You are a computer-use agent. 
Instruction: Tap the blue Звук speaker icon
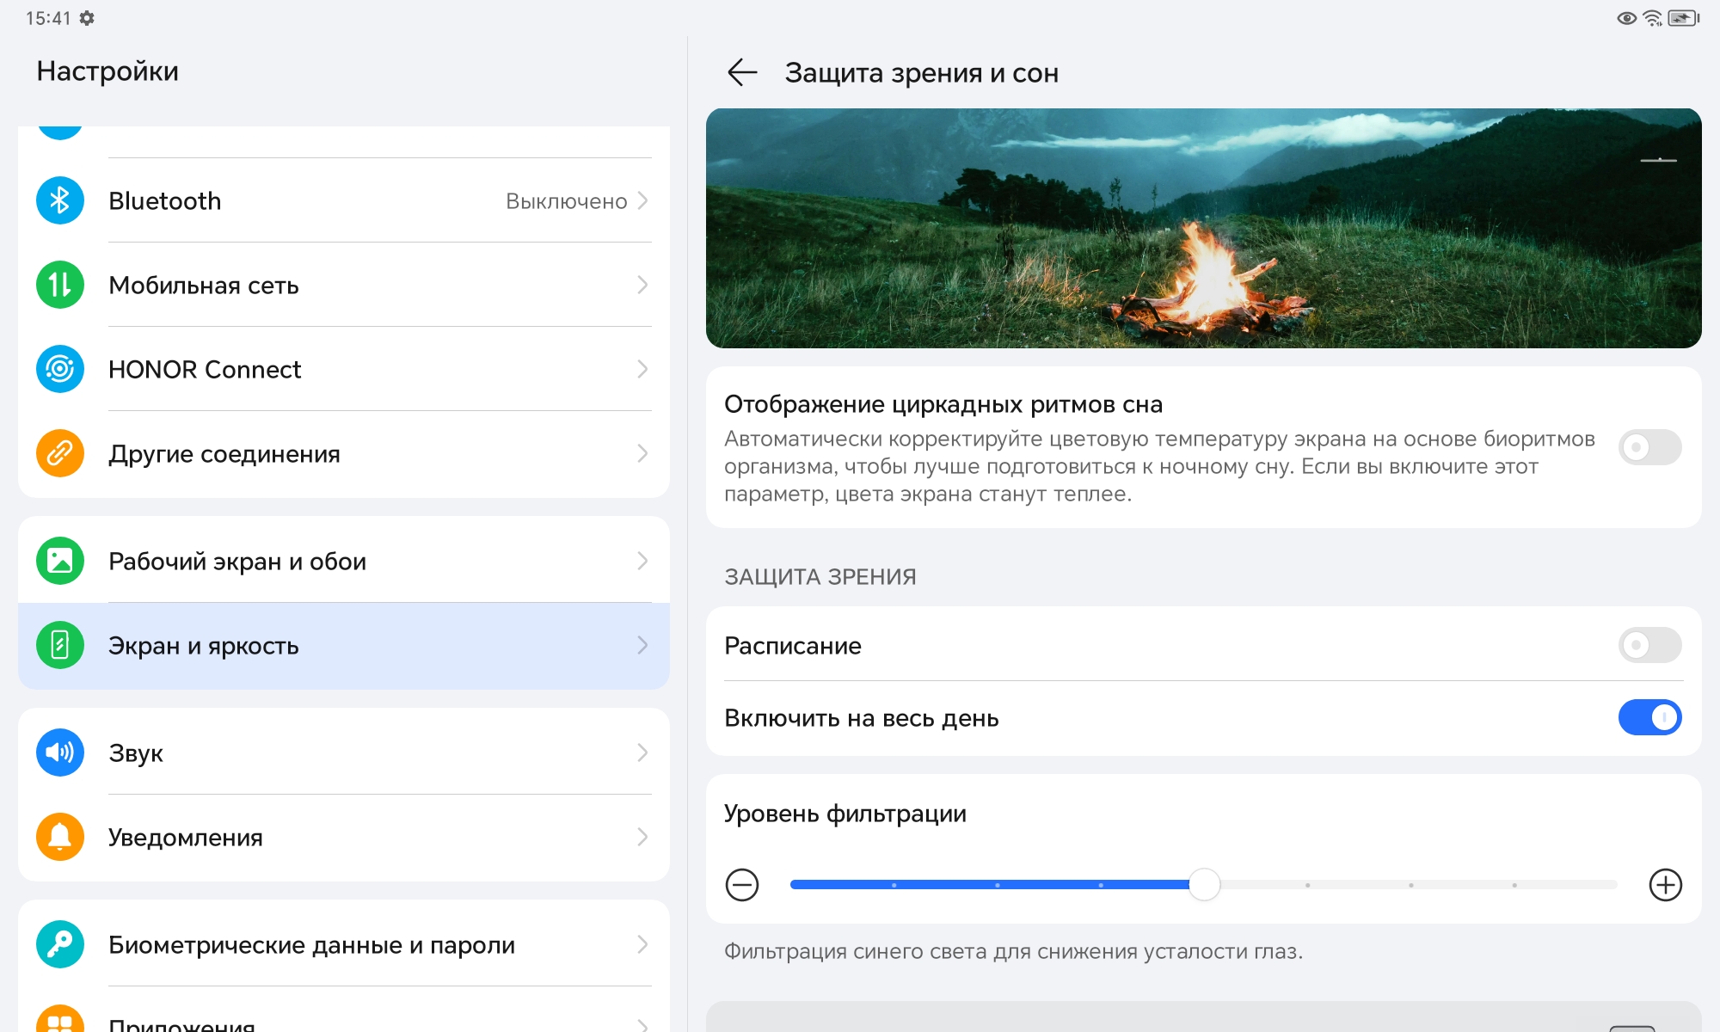pyautogui.click(x=59, y=752)
